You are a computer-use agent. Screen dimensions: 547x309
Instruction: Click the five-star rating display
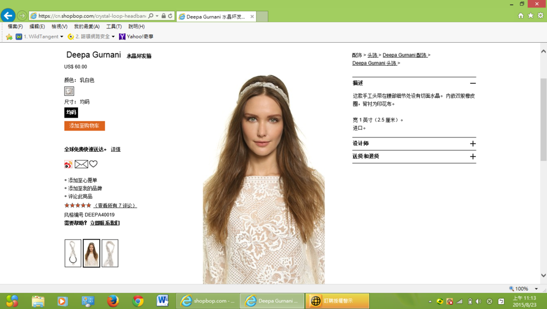tap(78, 205)
